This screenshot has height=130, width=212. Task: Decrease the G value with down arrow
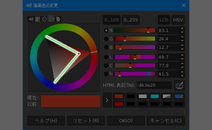[182, 41]
